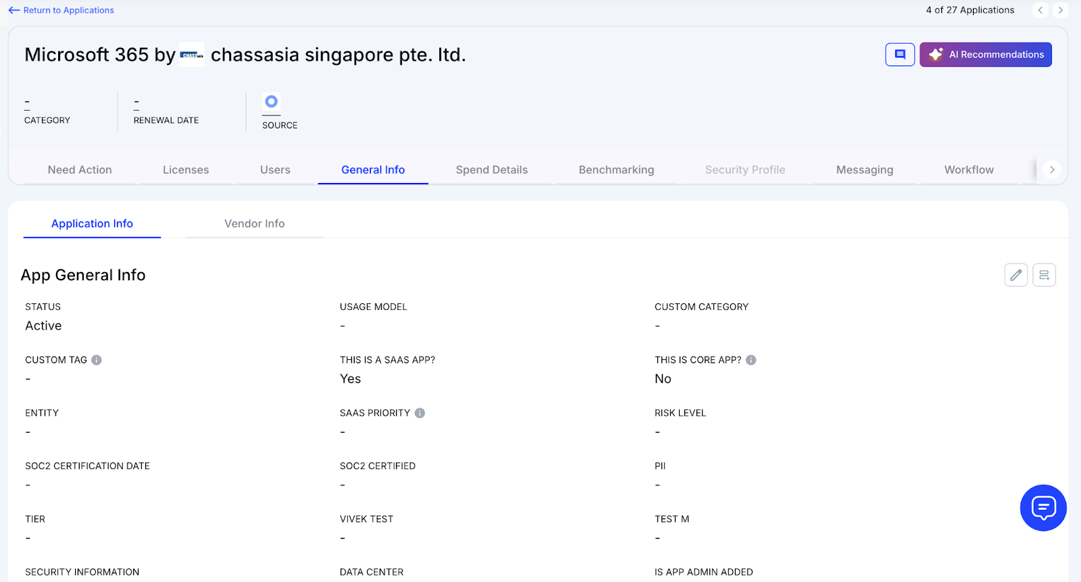This screenshot has width=1081, height=582.
Task: Click the App General Info heading
Action: [x=83, y=275]
